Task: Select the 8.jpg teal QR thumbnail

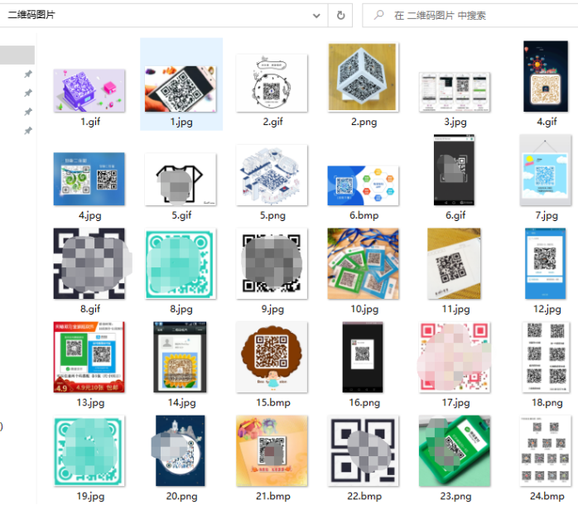Action: pyautogui.click(x=181, y=263)
